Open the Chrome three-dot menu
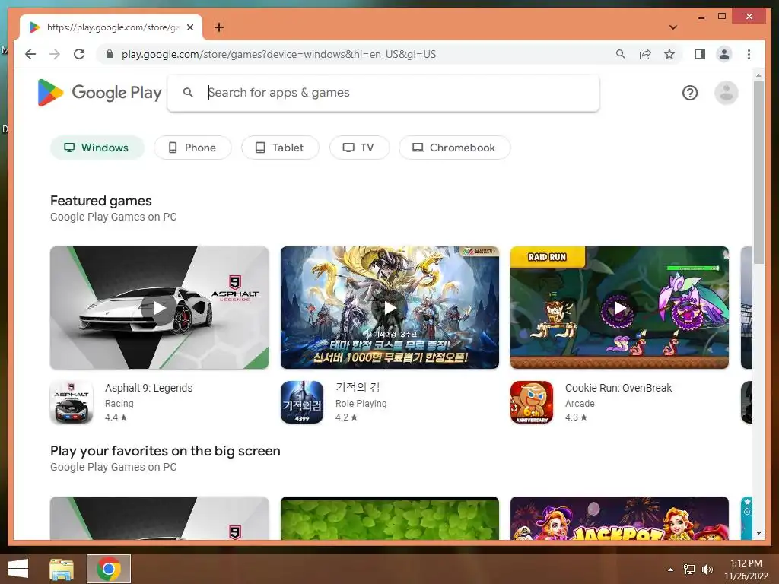The image size is (779, 584). [749, 54]
